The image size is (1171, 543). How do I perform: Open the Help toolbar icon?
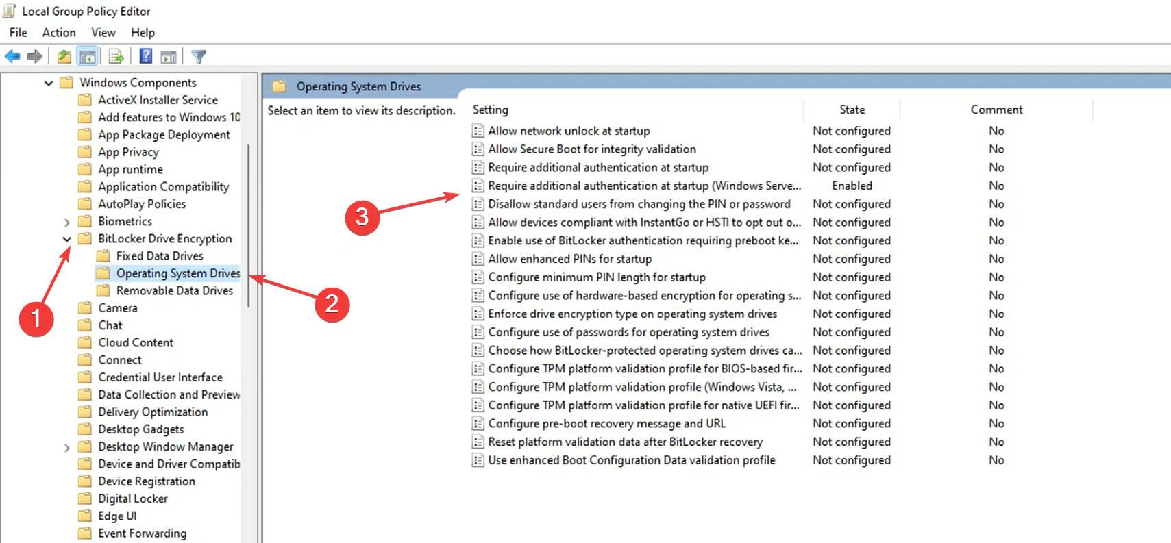click(x=146, y=56)
